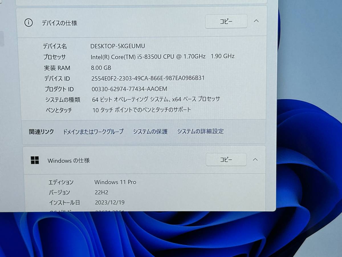The width and height of the screenshot is (342, 257).
Task: Select the 64 ビット system type value
Action: [x=156, y=99]
